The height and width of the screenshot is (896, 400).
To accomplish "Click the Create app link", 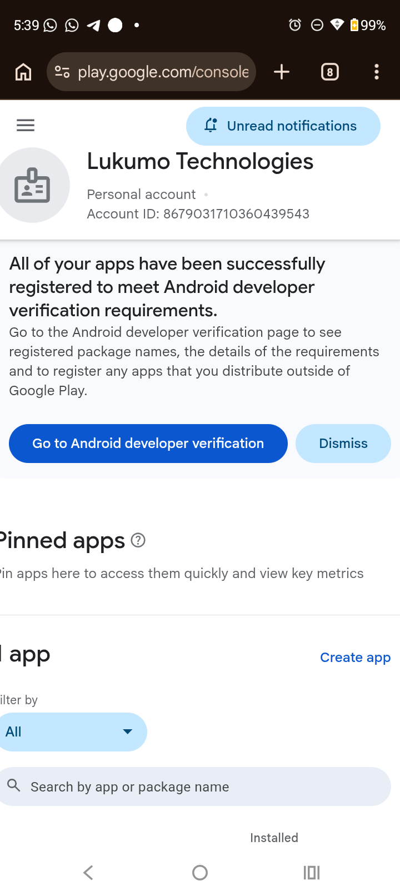I will click(x=356, y=658).
